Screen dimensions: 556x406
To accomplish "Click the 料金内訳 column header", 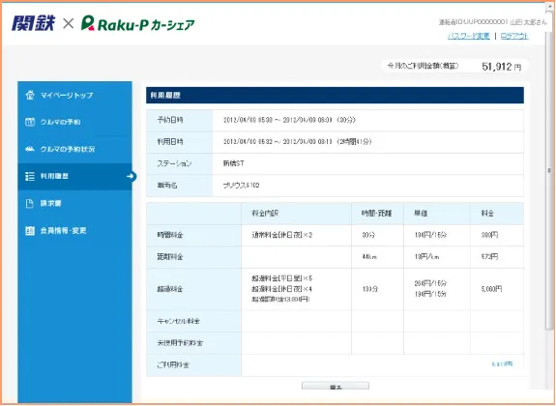I will click(265, 213).
